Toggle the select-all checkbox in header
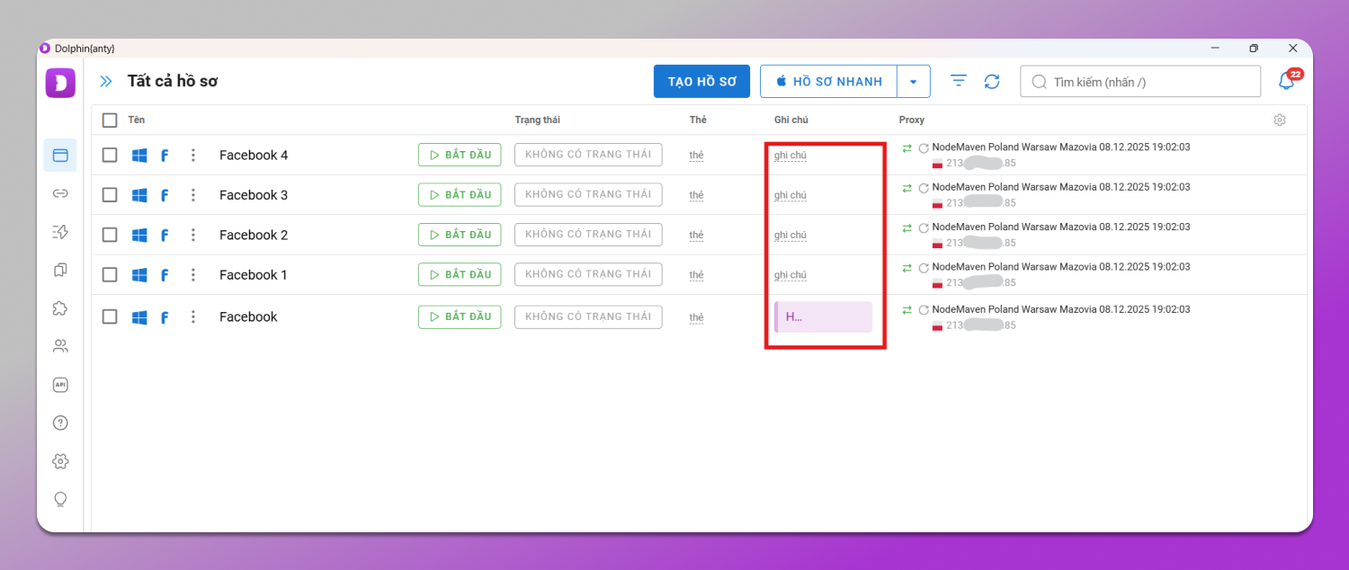The image size is (1349, 570). pyautogui.click(x=110, y=120)
